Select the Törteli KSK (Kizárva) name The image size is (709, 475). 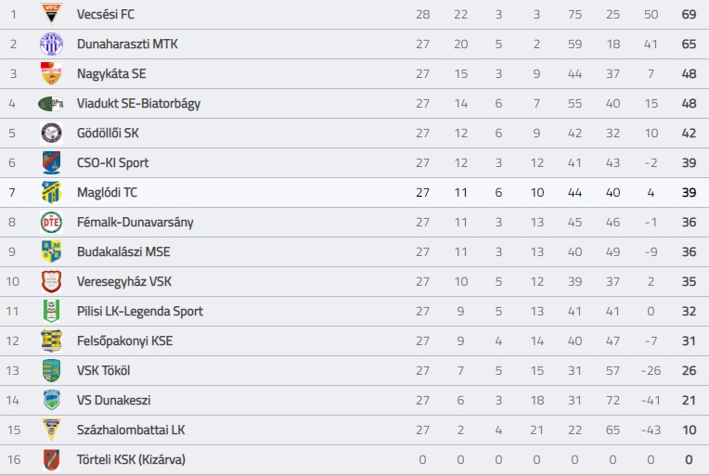point(135,459)
